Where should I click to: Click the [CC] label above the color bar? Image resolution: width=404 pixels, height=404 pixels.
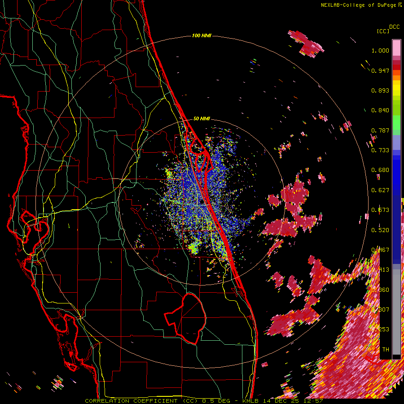(383, 31)
